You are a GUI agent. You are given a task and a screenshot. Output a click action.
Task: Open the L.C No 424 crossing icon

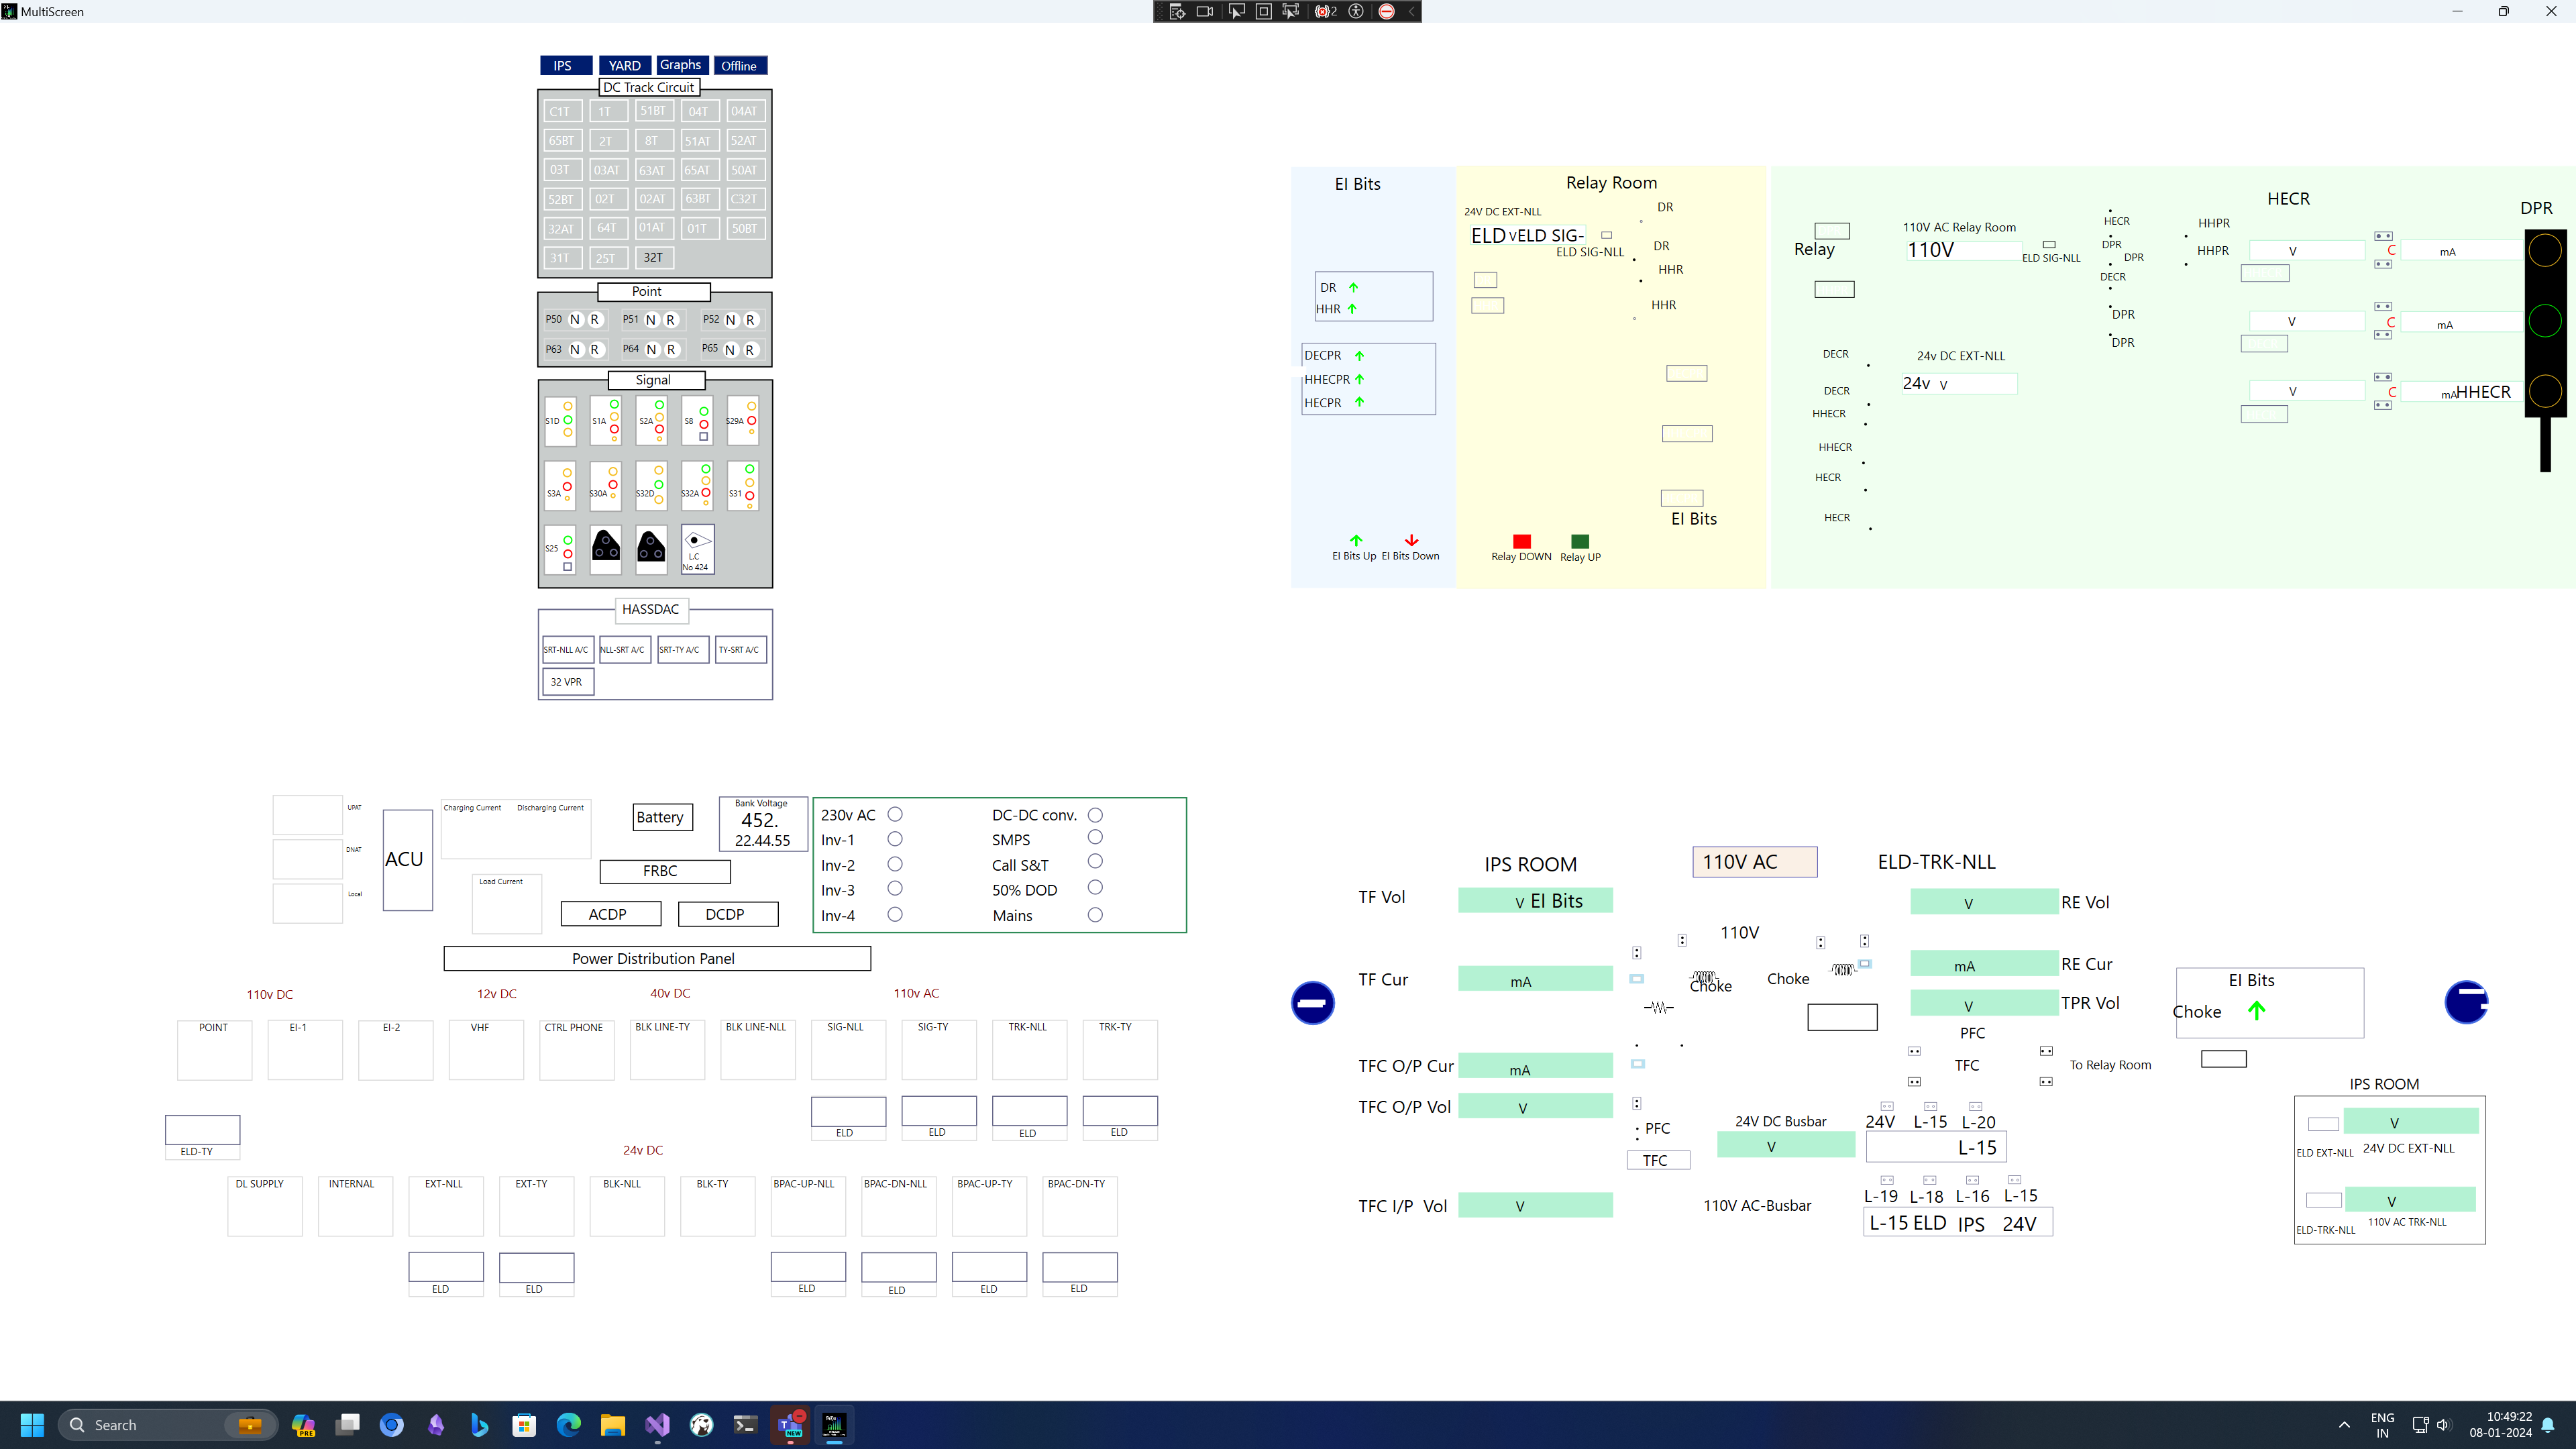click(697, 549)
